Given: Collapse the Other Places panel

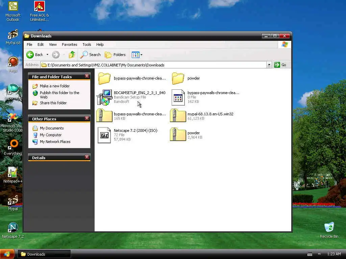Looking at the screenshot, I should (x=87, y=118).
